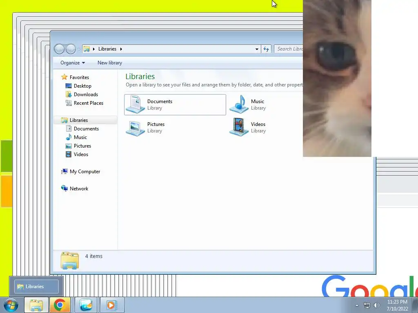Open the Organize menu

coord(73,63)
